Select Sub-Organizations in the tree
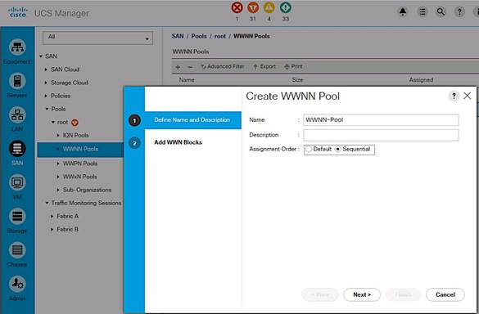479x314 pixels. coord(87,190)
